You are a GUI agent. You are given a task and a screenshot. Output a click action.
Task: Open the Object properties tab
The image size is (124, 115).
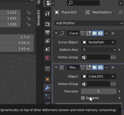pyautogui.click(x=47, y=79)
